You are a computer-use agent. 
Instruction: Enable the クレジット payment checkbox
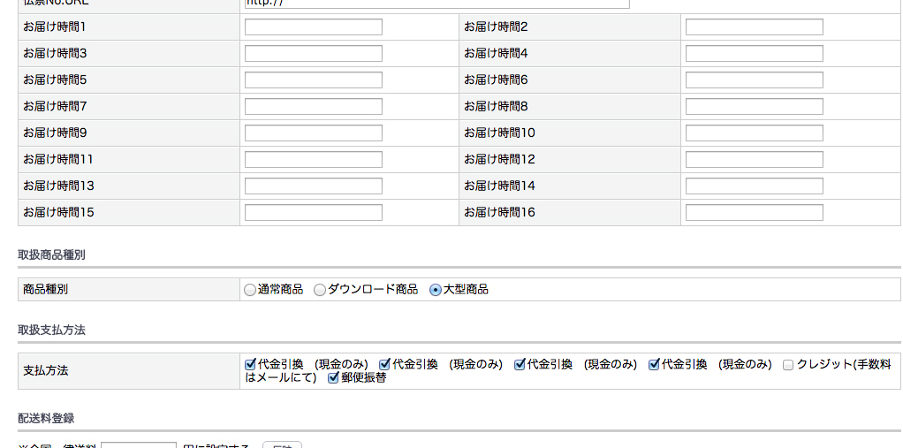(788, 365)
